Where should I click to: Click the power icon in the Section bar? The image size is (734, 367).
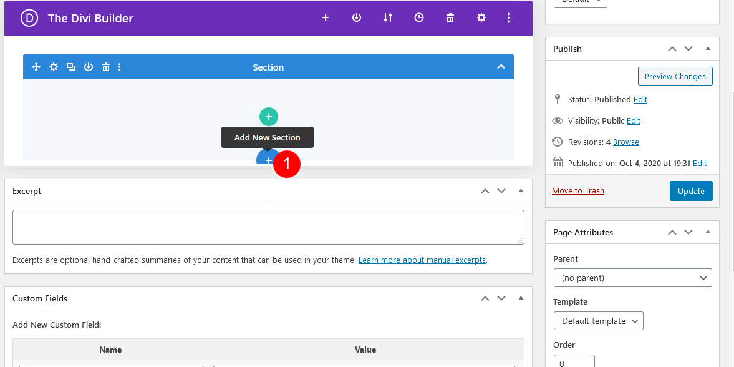[89, 67]
